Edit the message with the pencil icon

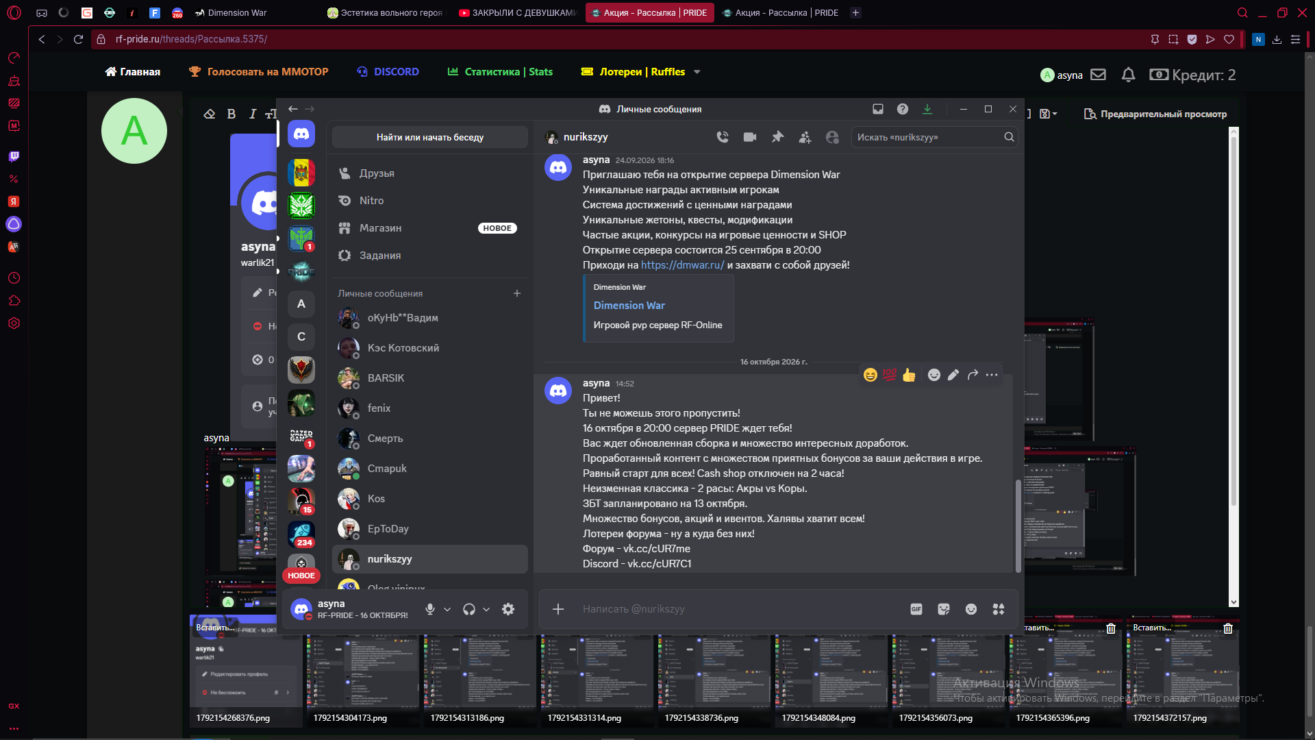click(x=953, y=375)
